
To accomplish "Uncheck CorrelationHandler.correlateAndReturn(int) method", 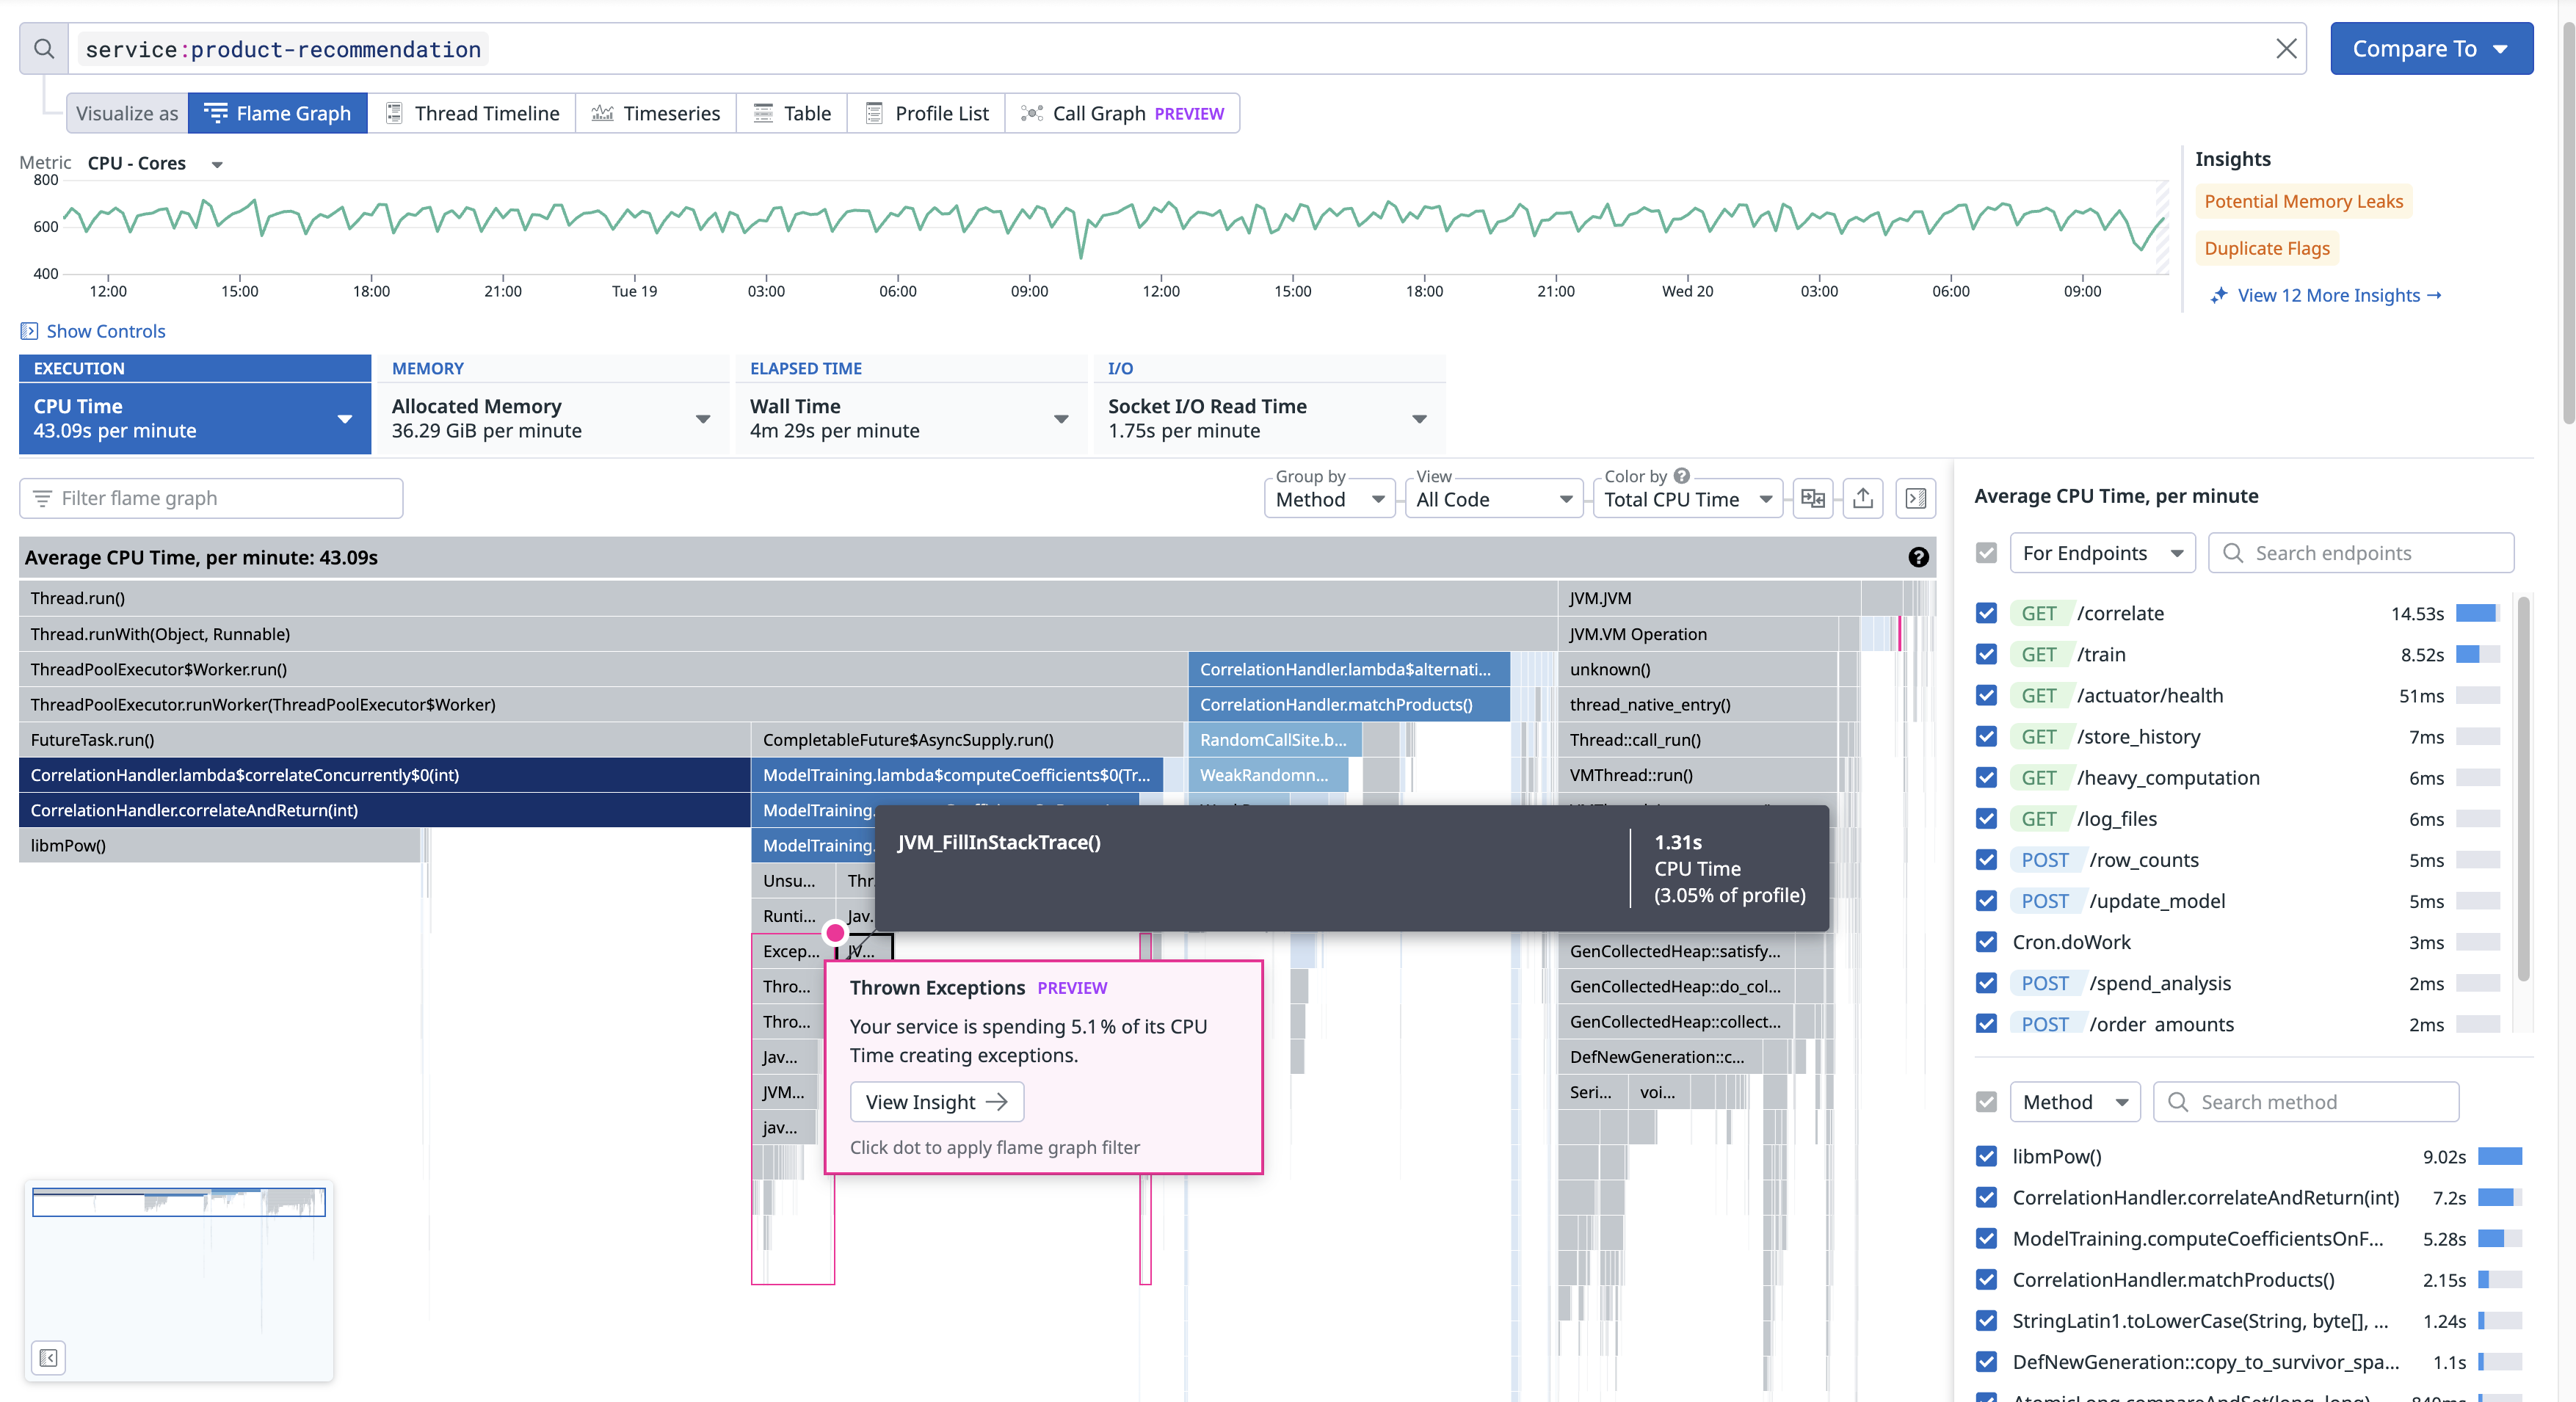I will pyautogui.click(x=1986, y=1197).
